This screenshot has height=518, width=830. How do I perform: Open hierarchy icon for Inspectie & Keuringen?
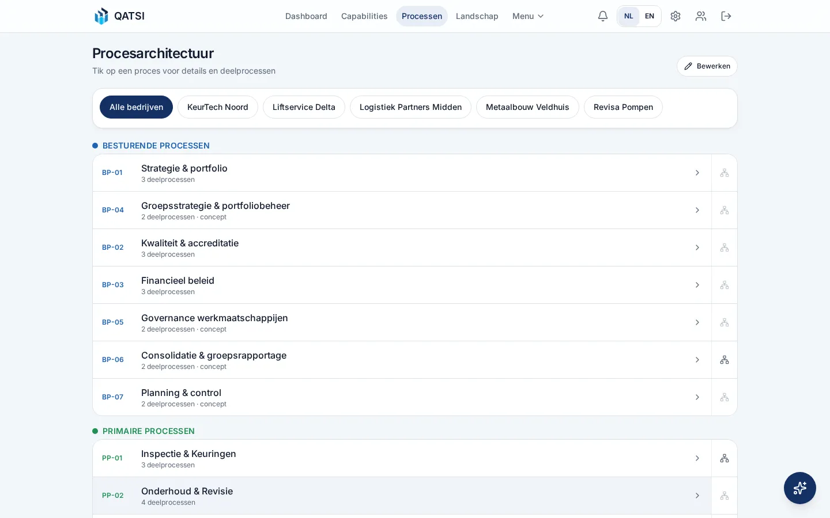pyautogui.click(x=725, y=458)
